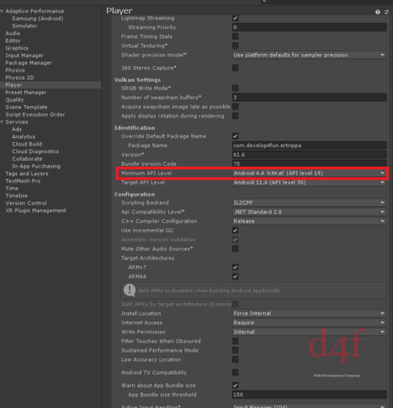Enable 360 Stereo Capture checkbox
The width and height of the screenshot is (393, 408).
click(x=235, y=68)
